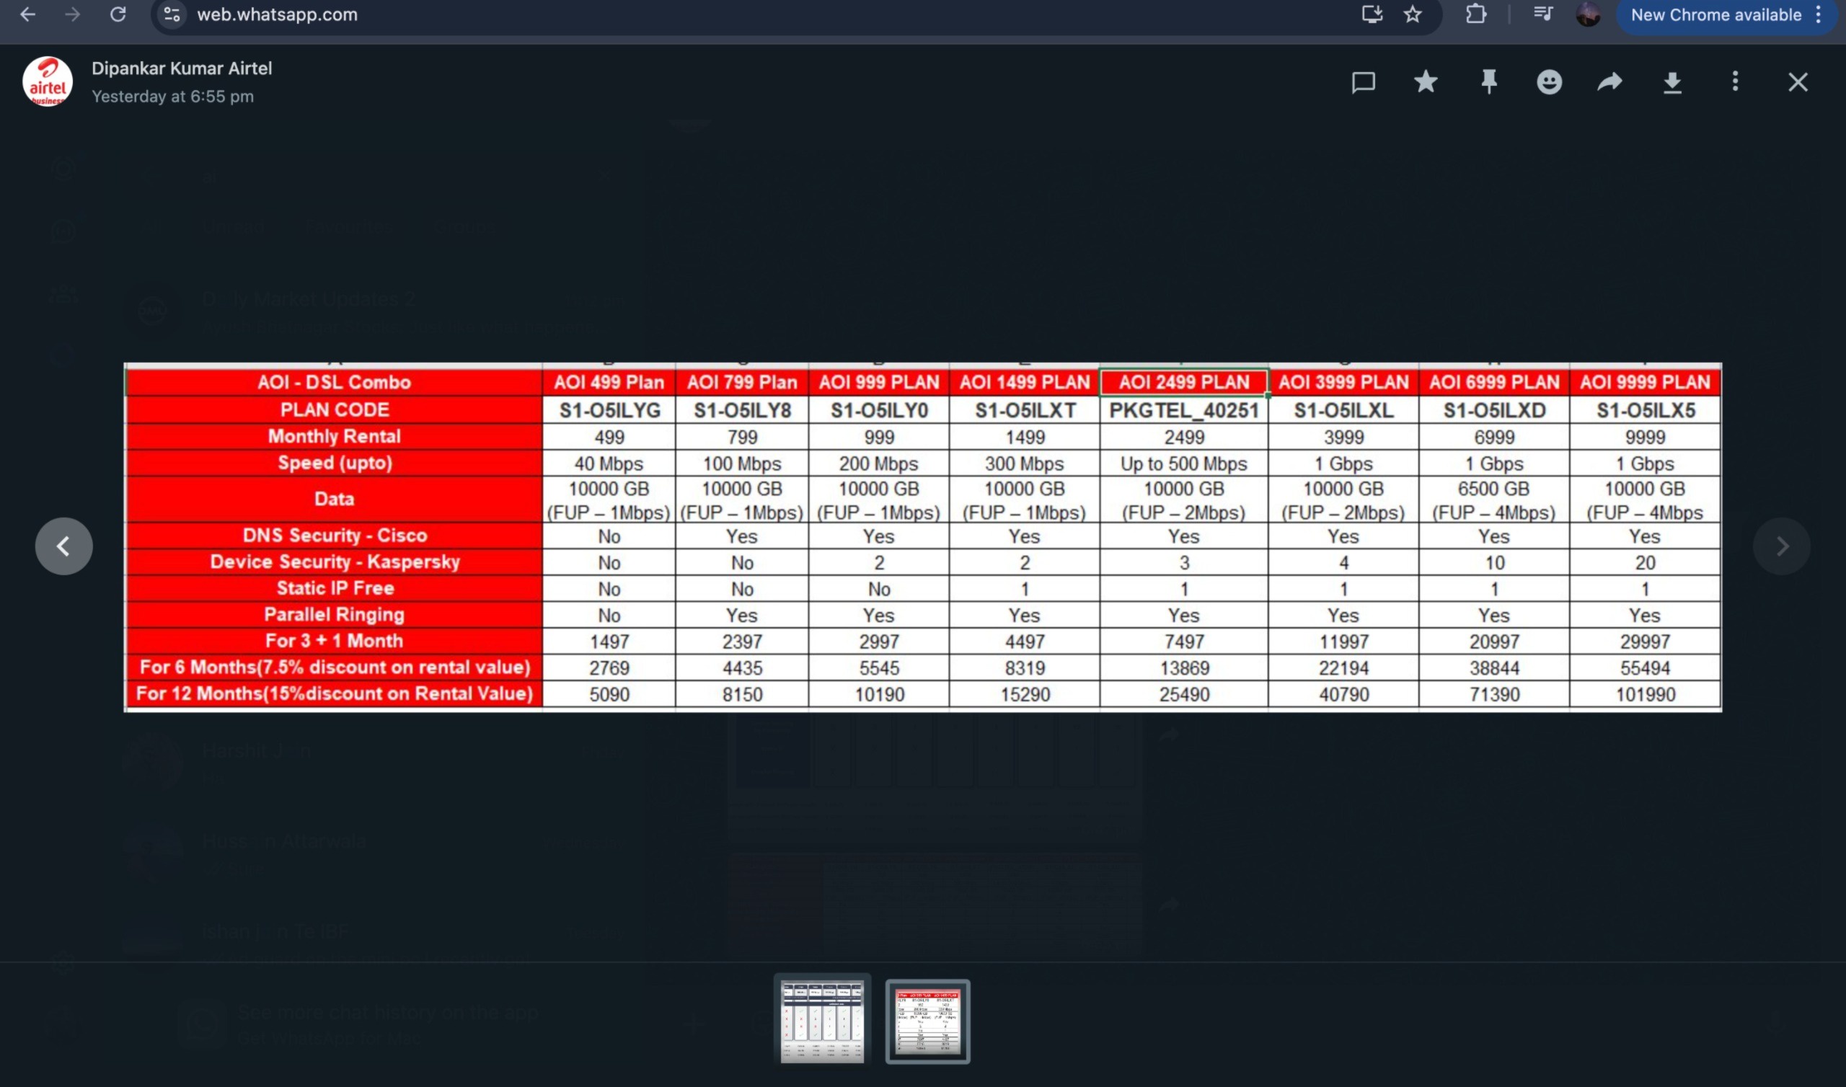This screenshot has height=1087, width=1846.
Task: Click the '5090' yearly price cell
Action: point(609,694)
